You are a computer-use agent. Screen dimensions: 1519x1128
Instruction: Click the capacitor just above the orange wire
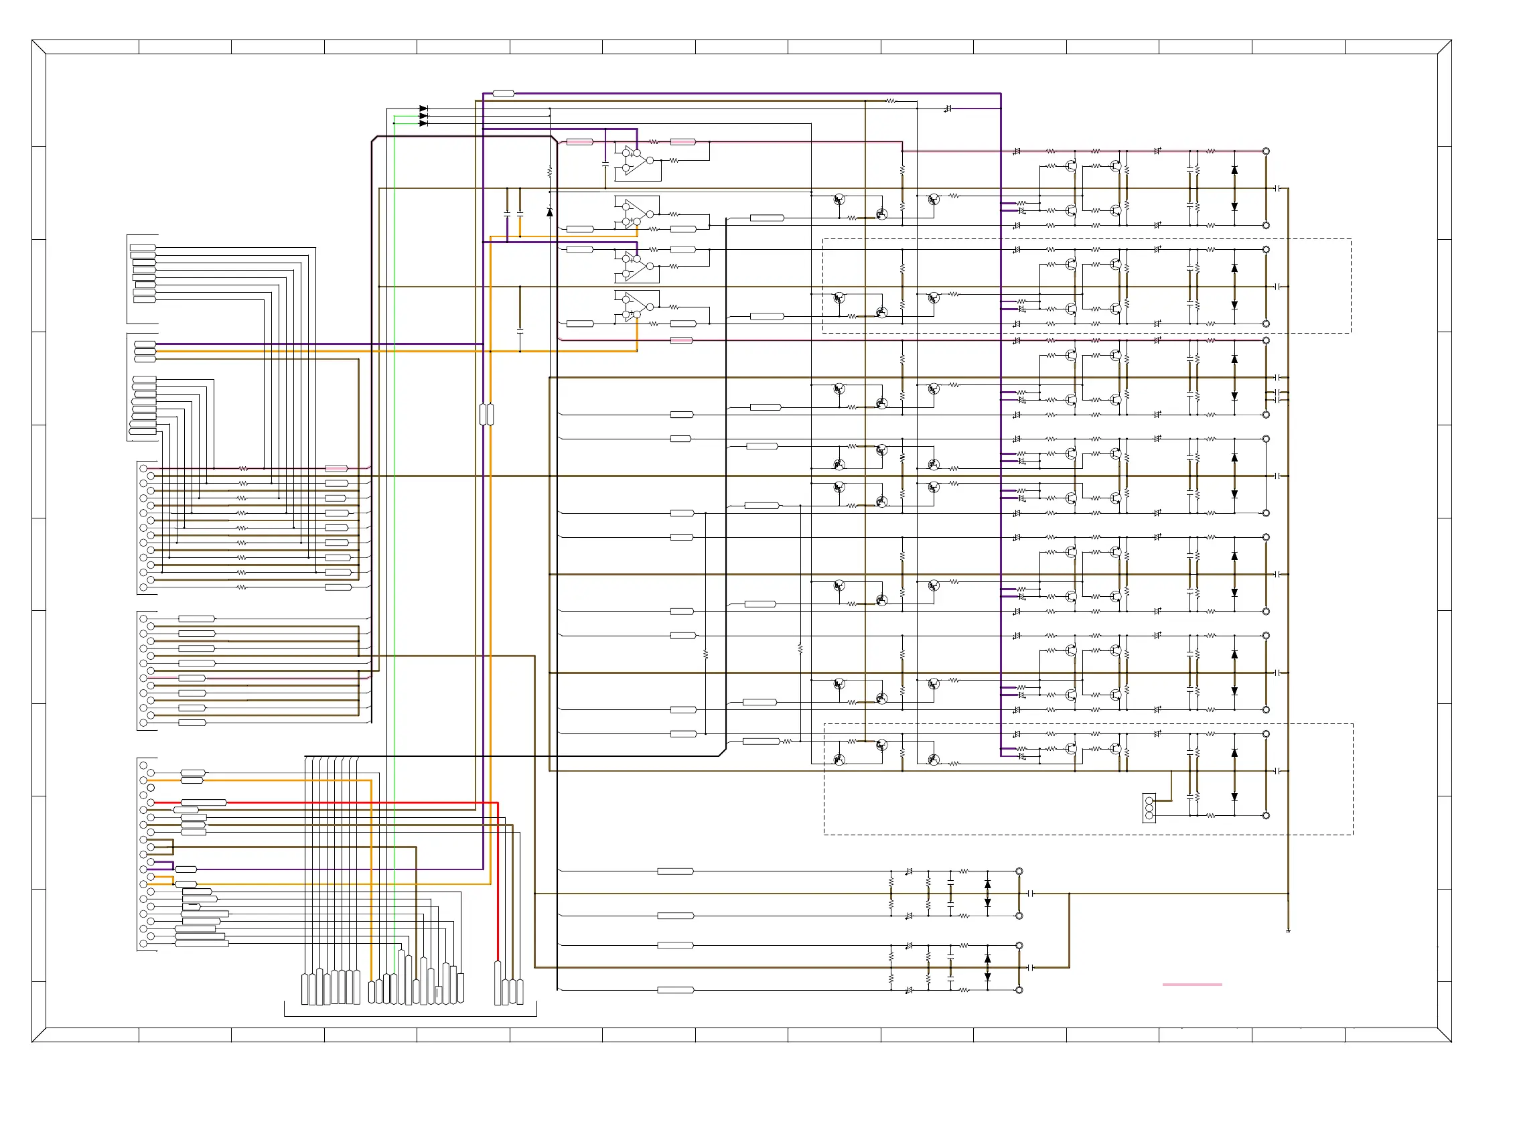pos(520,331)
